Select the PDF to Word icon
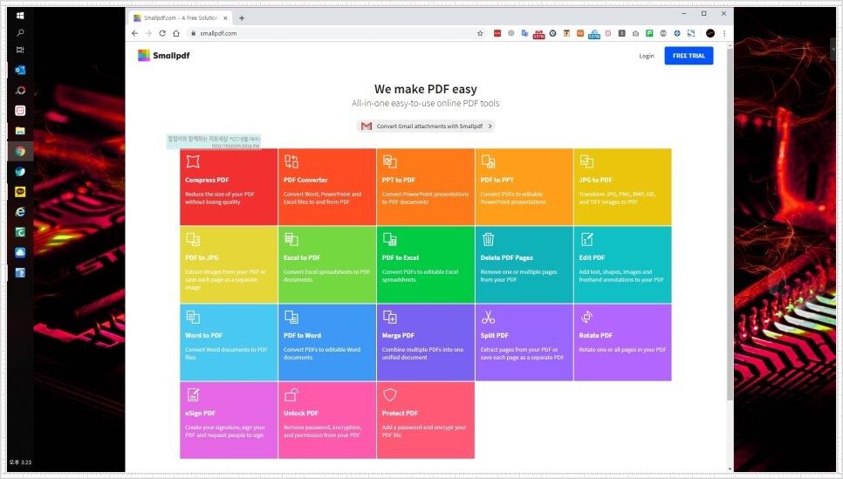843x479 pixels. coord(291,318)
